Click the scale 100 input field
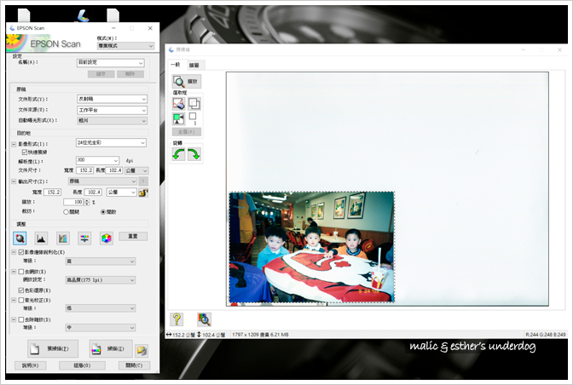573x385 pixels. (x=74, y=202)
